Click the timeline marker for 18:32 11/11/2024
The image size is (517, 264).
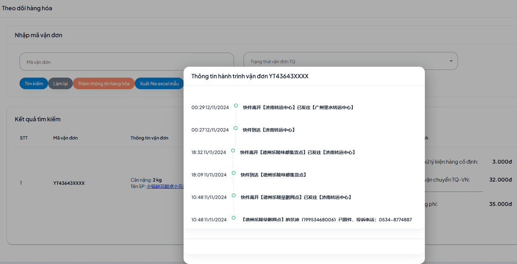pos(233,150)
